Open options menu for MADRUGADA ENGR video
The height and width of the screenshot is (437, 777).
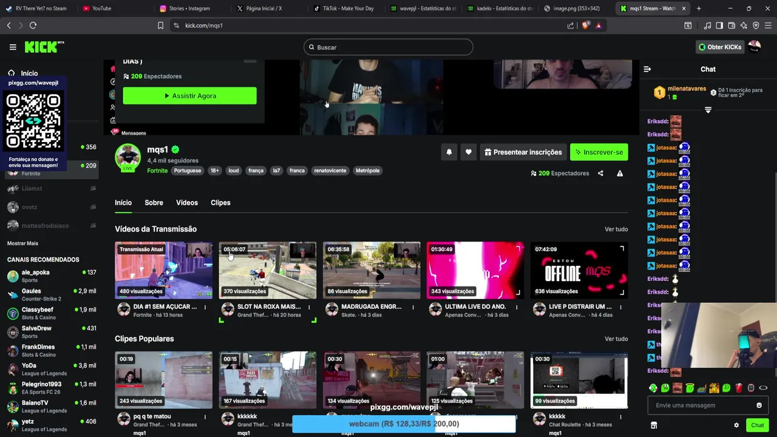coord(413,307)
